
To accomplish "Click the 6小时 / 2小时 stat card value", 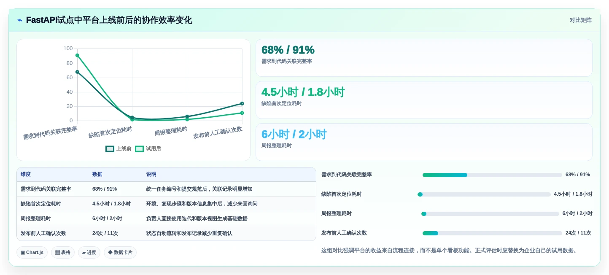I will pos(294,134).
